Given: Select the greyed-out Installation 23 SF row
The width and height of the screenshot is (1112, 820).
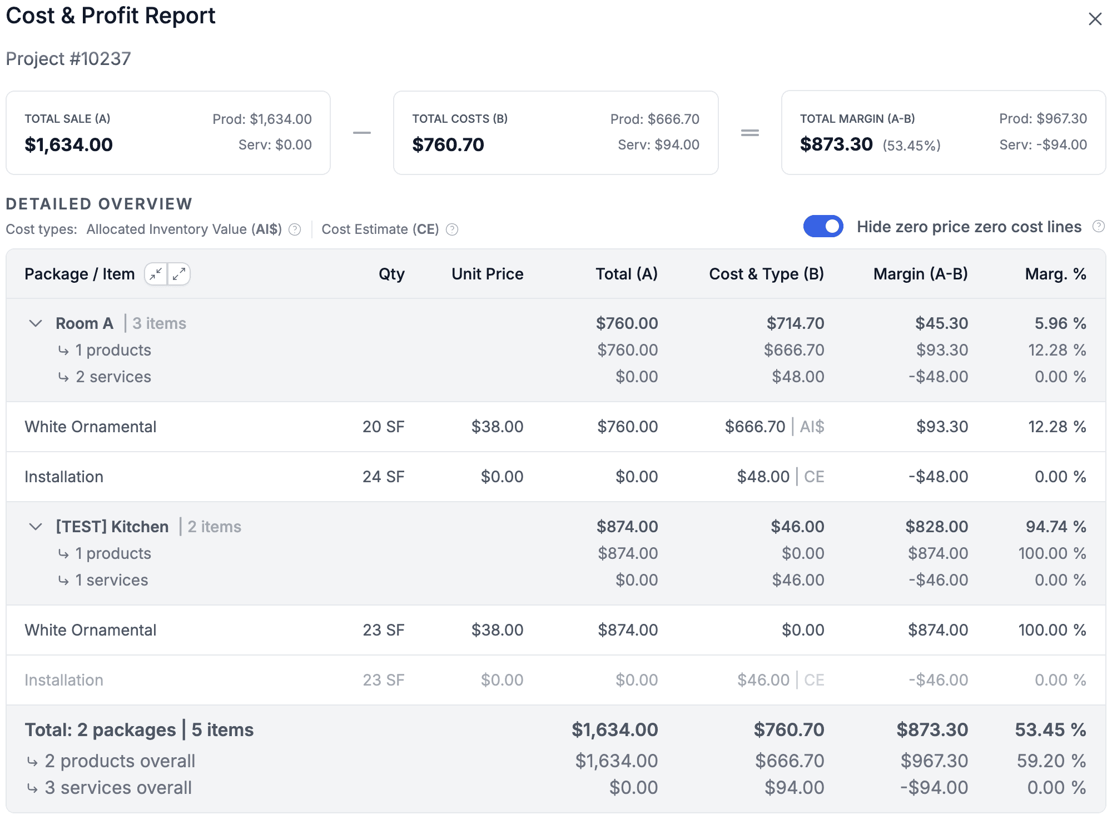Looking at the screenshot, I should coord(64,680).
